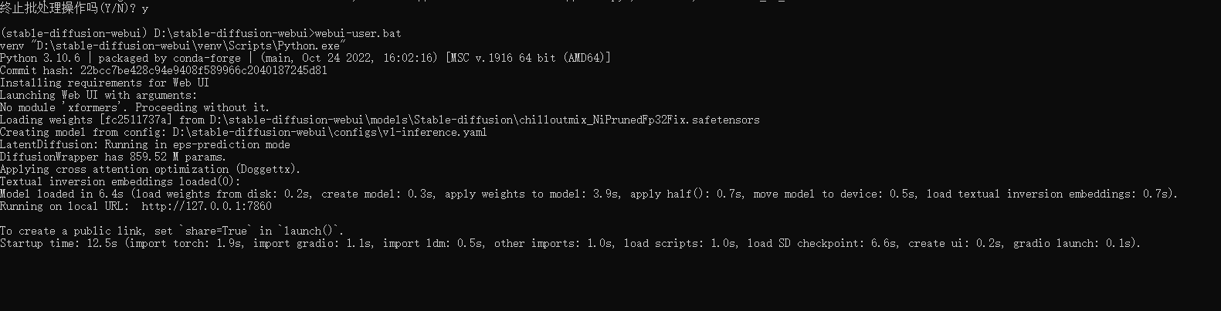Click the weights hash [fc2511737a] text

(136, 120)
